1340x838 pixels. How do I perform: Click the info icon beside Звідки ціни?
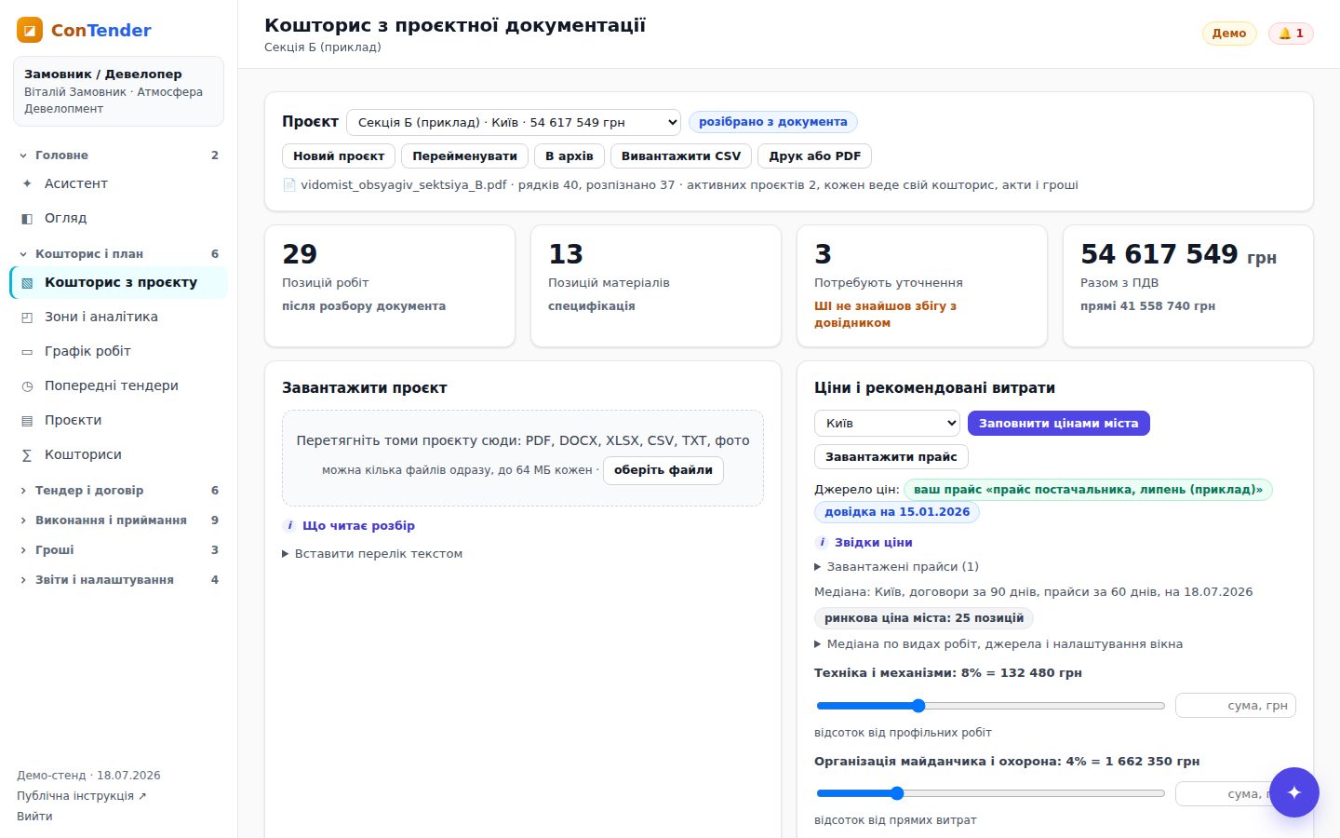click(822, 542)
